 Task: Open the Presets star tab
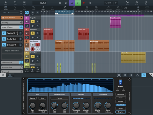10,75
